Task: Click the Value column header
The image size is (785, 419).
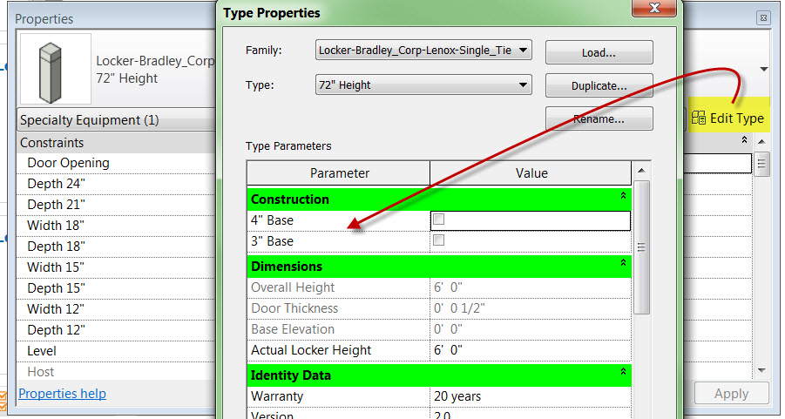Action: tap(531, 173)
